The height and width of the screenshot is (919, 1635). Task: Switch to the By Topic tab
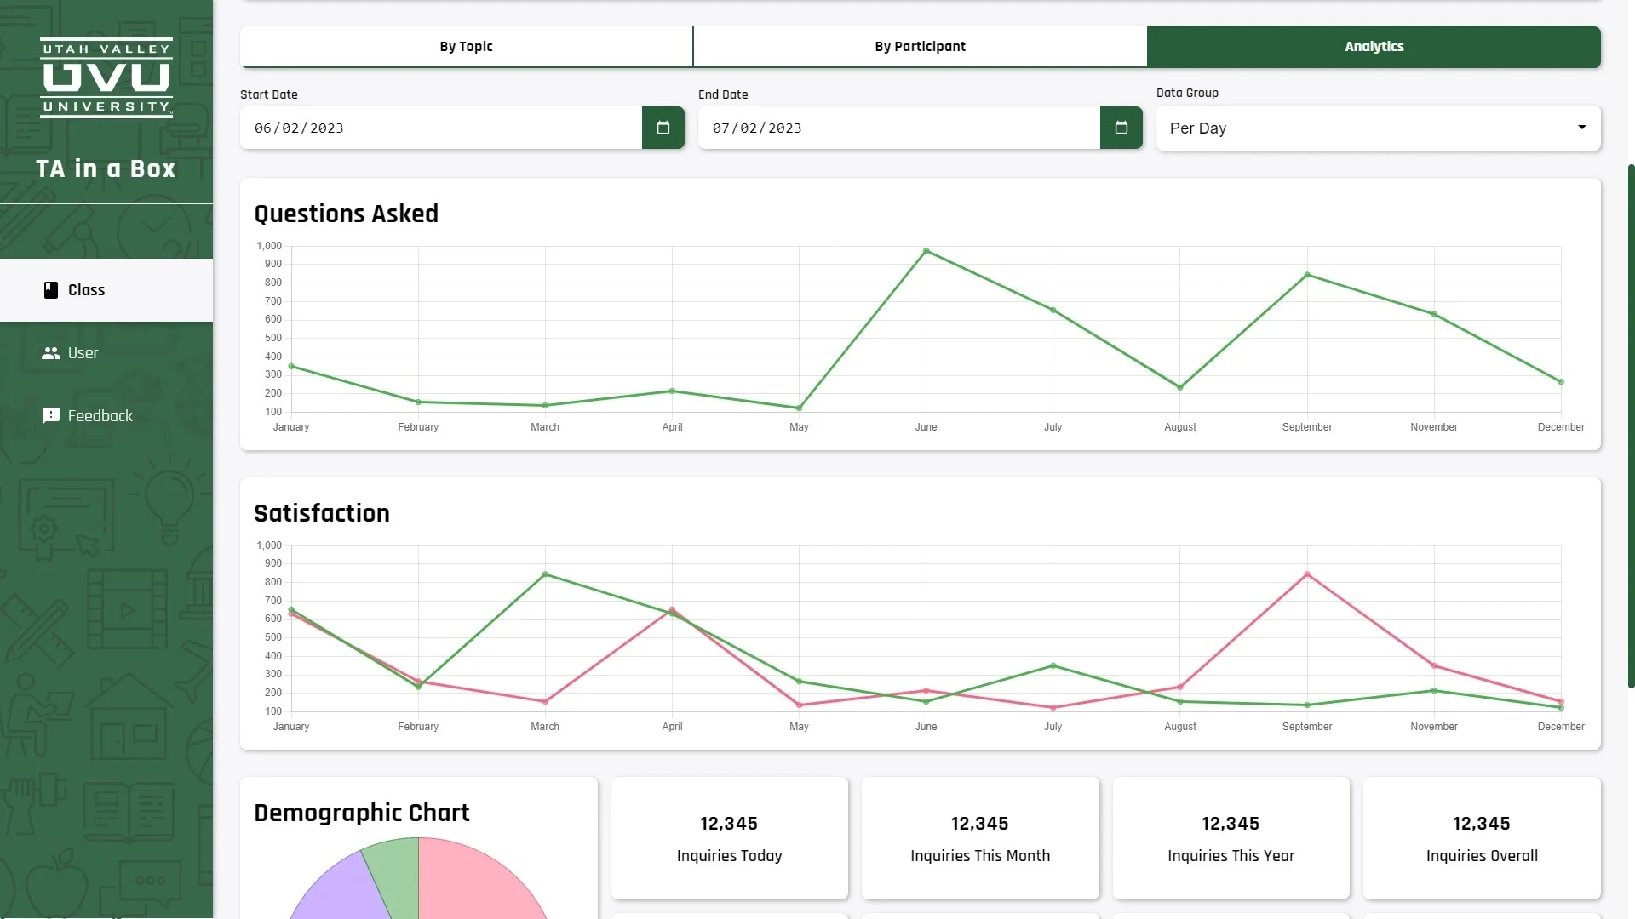[x=466, y=47]
